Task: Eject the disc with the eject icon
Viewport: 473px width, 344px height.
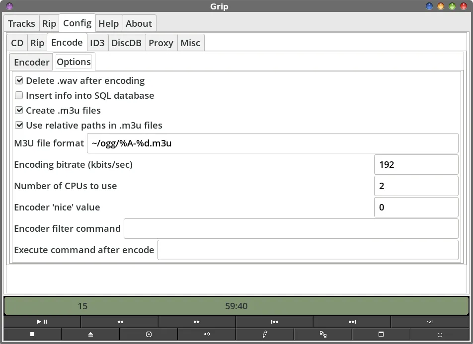Action: point(90,334)
